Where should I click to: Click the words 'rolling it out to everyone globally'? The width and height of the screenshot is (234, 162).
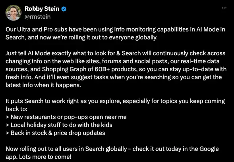(x=113, y=37)
